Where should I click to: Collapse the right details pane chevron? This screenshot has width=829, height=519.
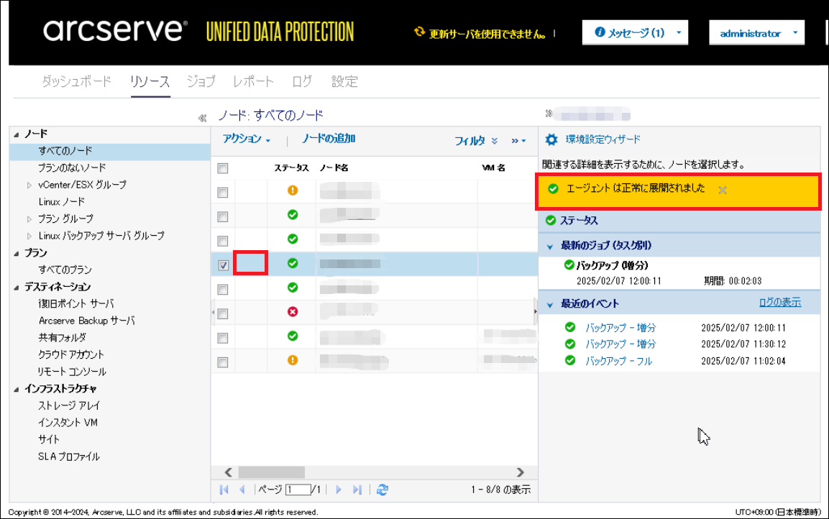(x=549, y=113)
